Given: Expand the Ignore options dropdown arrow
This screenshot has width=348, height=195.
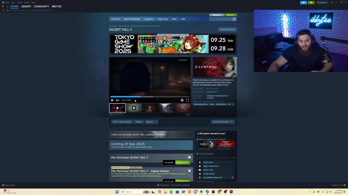Looking at the screenshot, I should (157, 122).
